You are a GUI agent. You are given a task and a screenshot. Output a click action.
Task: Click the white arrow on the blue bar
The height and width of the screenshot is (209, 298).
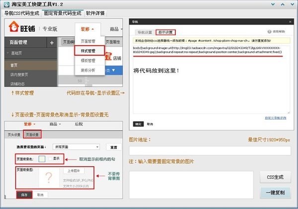click(x=113, y=70)
